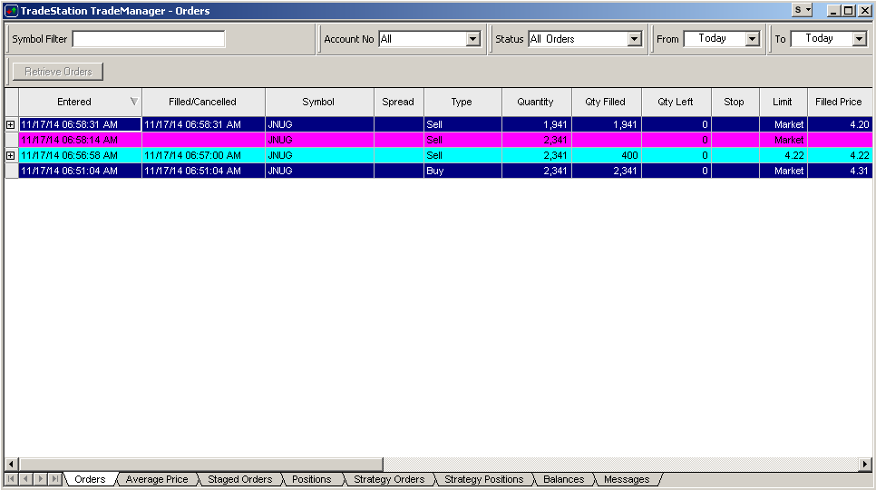Click the Retrieve Orders button
Viewport: 876px width, 490px height.
58,72
